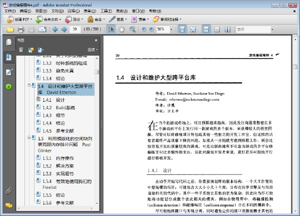Click the new bookmark icon
The width and height of the screenshot is (300, 216).
(31, 50)
